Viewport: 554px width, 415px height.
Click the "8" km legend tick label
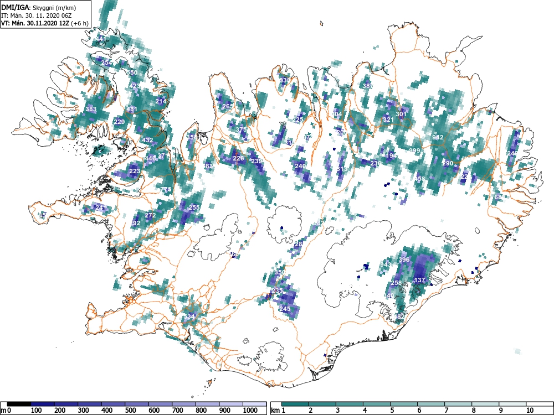point(474,411)
